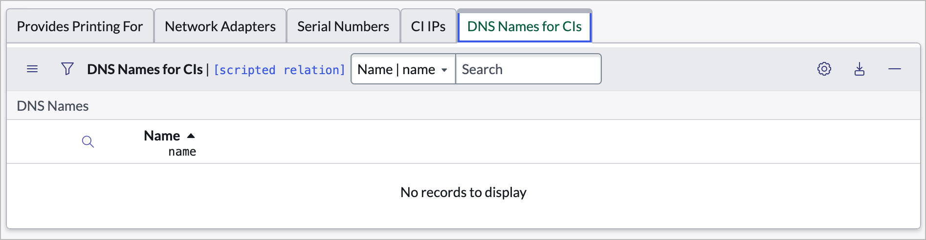Select the Serial Numbers tab

(x=343, y=26)
